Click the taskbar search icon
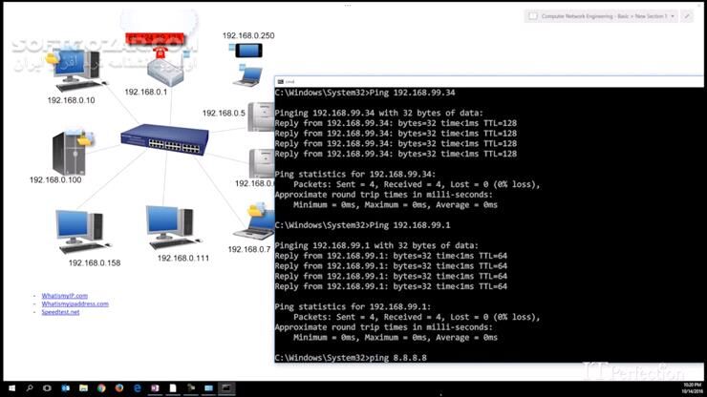Image resolution: width=707 pixels, height=397 pixels. coord(30,388)
